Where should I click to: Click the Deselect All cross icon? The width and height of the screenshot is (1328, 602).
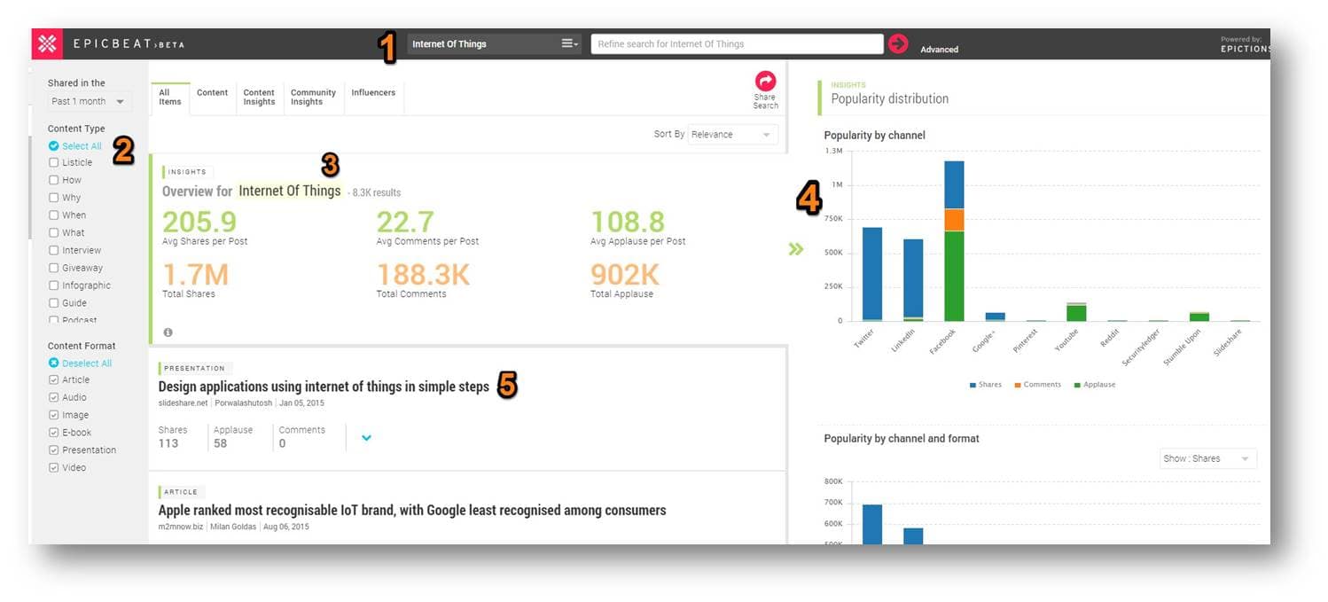click(54, 364)
